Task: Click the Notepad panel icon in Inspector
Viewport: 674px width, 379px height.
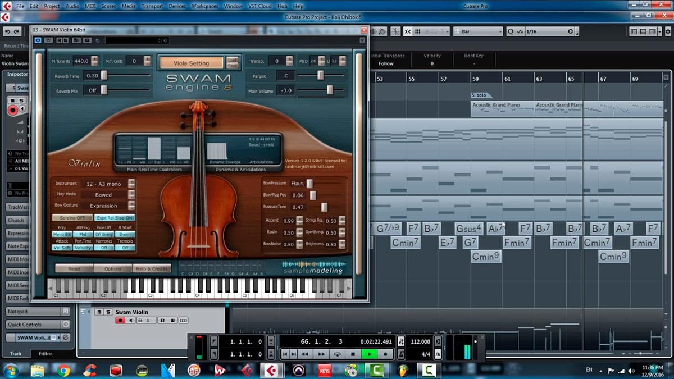Action: (x=66, y=311)
